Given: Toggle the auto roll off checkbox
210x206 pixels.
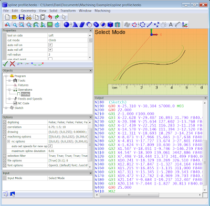Looking at the screenshot, I should pos(50,50).
